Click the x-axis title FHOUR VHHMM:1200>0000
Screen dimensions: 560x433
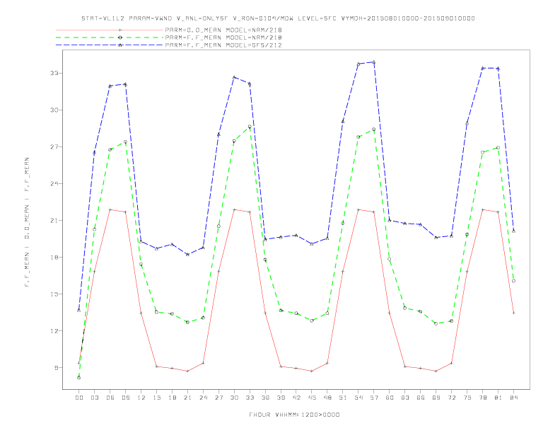coord(294,415)
